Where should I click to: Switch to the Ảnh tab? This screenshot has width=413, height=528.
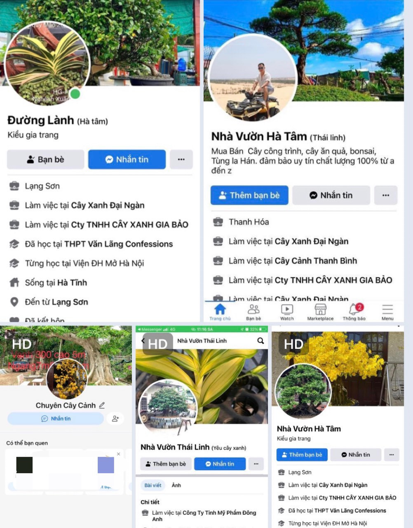pos(176,485)
